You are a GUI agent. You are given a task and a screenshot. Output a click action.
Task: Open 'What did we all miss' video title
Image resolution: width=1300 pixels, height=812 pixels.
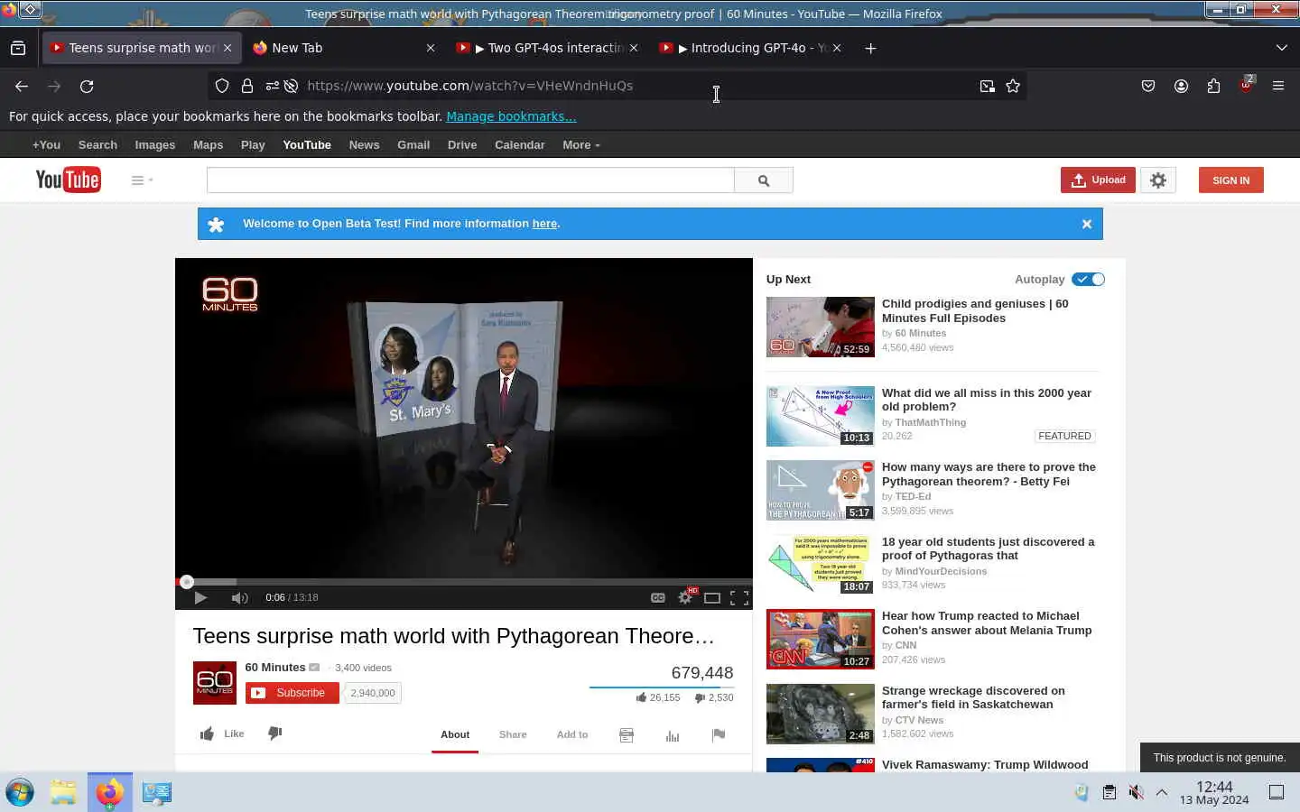pyautogui.click(x=987, y=400)
